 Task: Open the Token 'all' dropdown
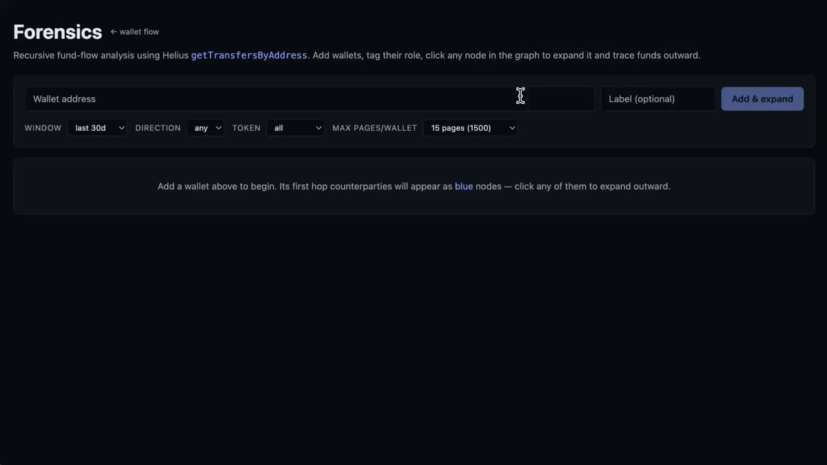(x=296, y=127)
